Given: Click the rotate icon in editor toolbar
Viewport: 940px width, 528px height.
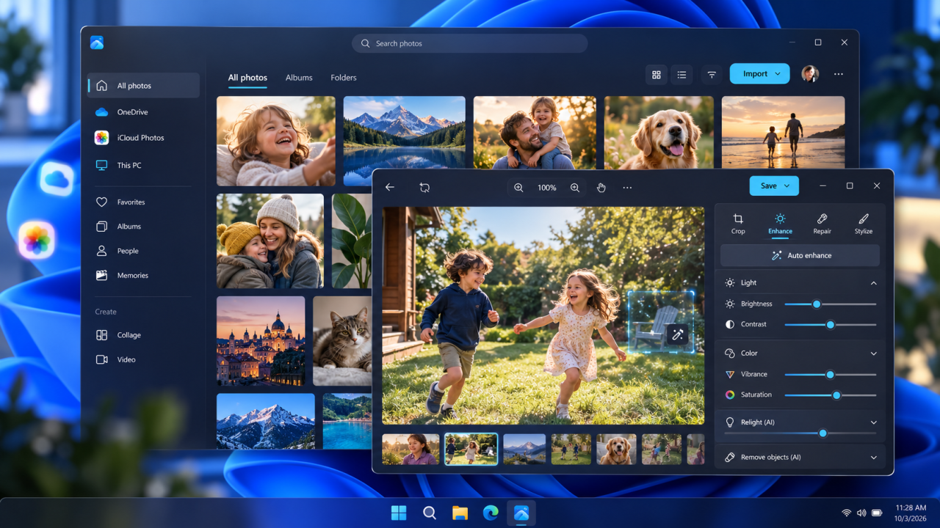Looking at the screenshot, I should [x=424, y=188].
